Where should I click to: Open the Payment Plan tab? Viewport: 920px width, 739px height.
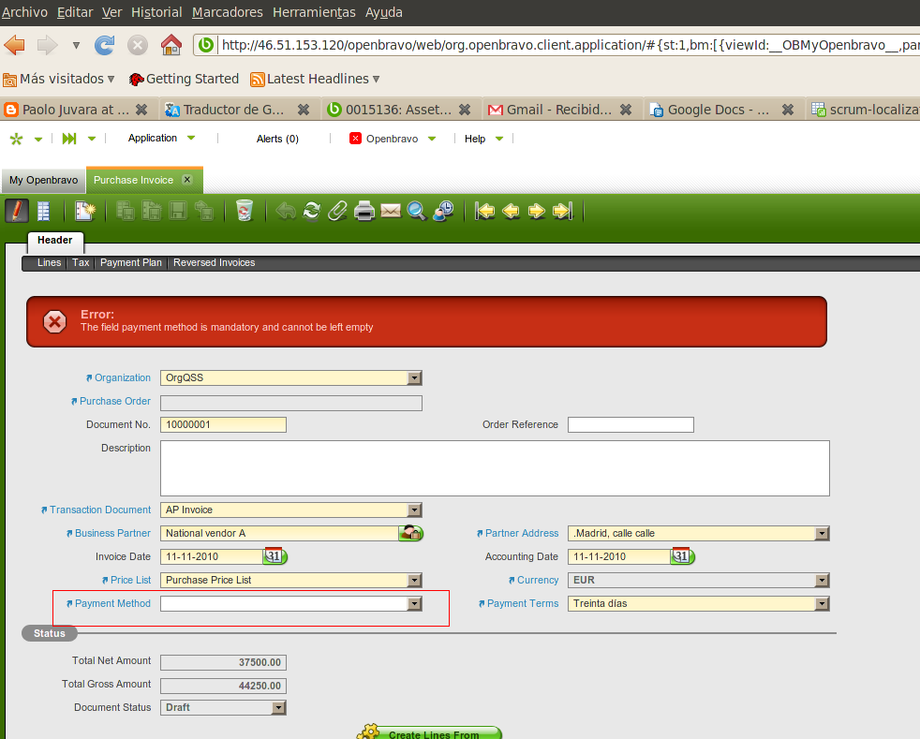pos(131,263)
